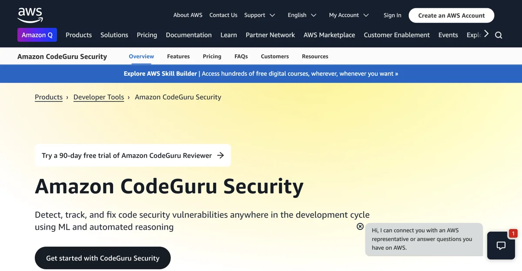Image resolution: width=522 pixels, height=271 pixels.
Task: Click the chat greeting message bubble
Action: point(424,239)
